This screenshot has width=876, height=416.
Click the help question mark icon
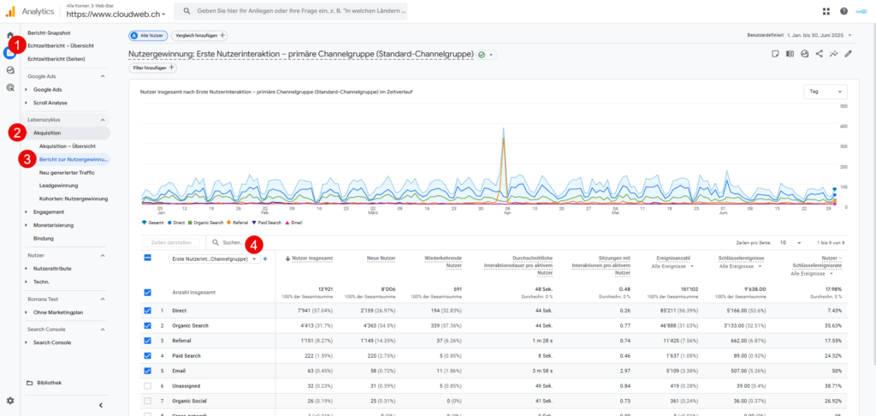coord(843,11)
